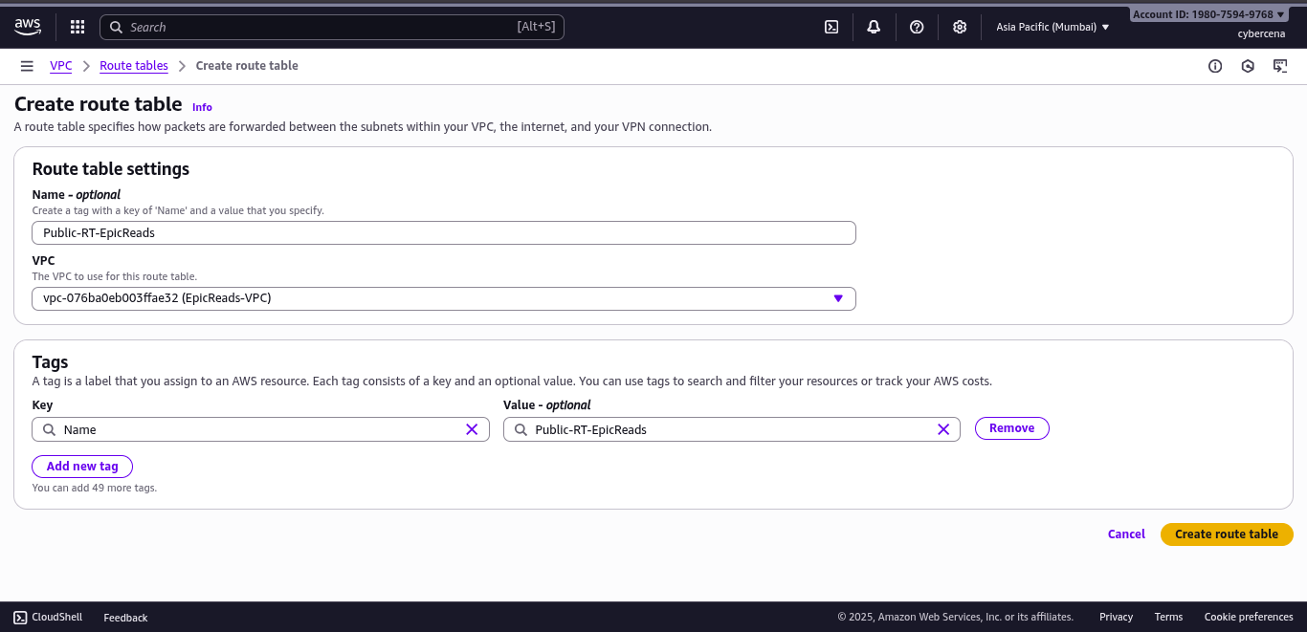Open the Info link beside the title
Screen dimensions: 1307x632
202,107
